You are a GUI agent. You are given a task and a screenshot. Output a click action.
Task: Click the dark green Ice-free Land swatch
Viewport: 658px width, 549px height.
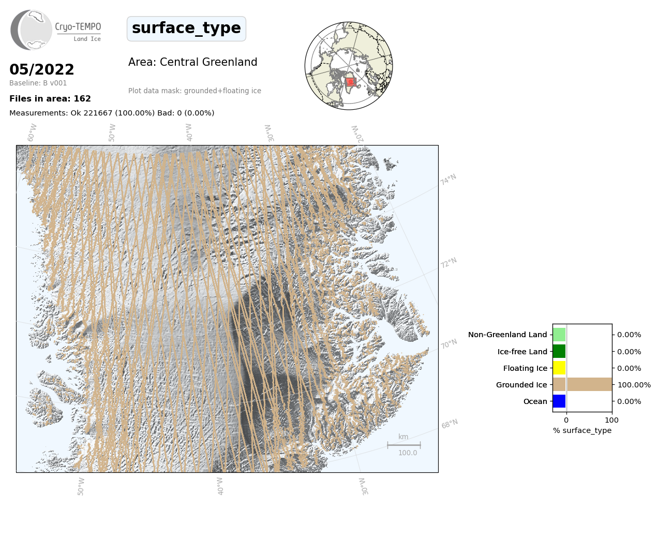coord(559,352)
